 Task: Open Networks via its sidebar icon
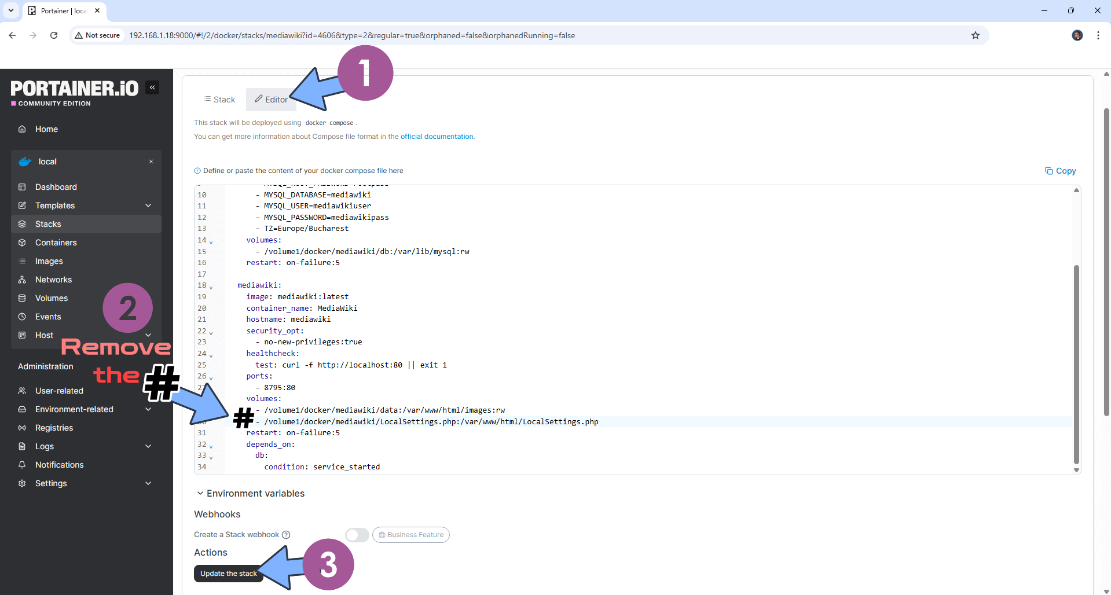click(22, 280)
